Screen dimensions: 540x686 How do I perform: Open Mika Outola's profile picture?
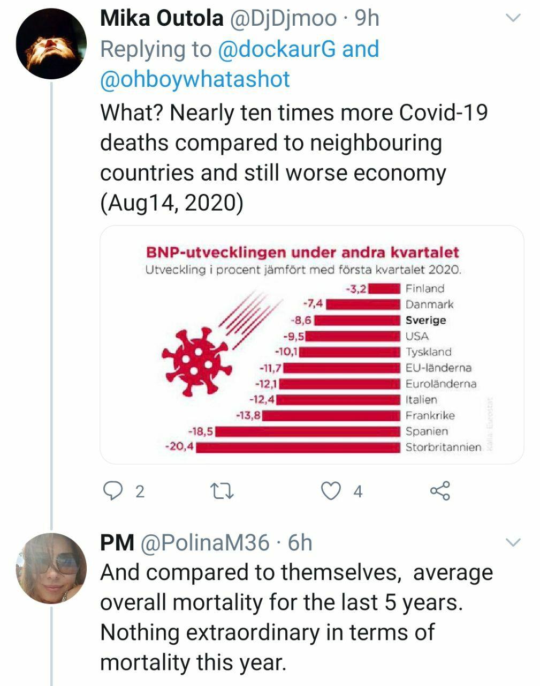[51, 44]
